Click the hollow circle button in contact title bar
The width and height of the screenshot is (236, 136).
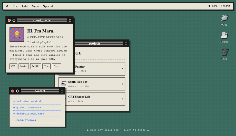[x=17, y=91]
